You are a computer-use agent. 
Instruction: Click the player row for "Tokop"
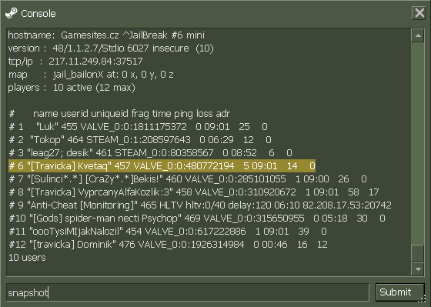pyautogui.click(x=140, y=140)
